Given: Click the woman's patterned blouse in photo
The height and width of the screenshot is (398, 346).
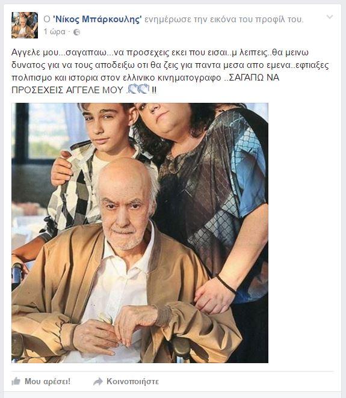Looking at the screenshot, I should click(214, 178).
